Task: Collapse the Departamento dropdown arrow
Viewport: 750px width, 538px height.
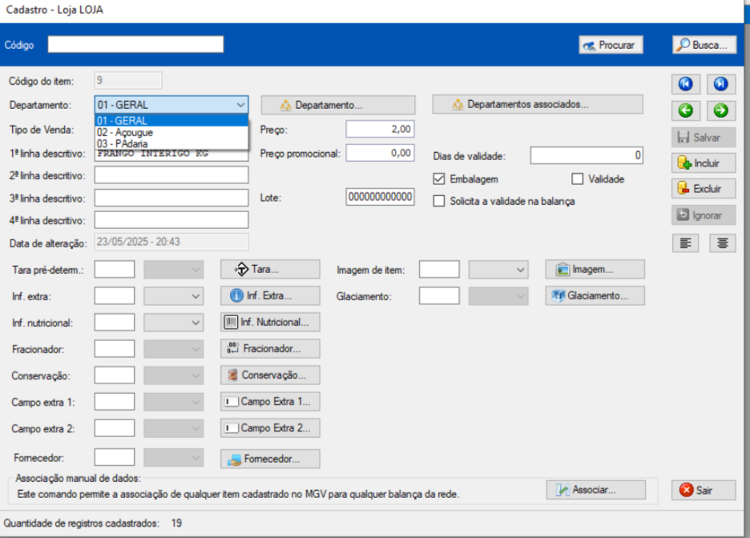Action: tap(240, 105)
